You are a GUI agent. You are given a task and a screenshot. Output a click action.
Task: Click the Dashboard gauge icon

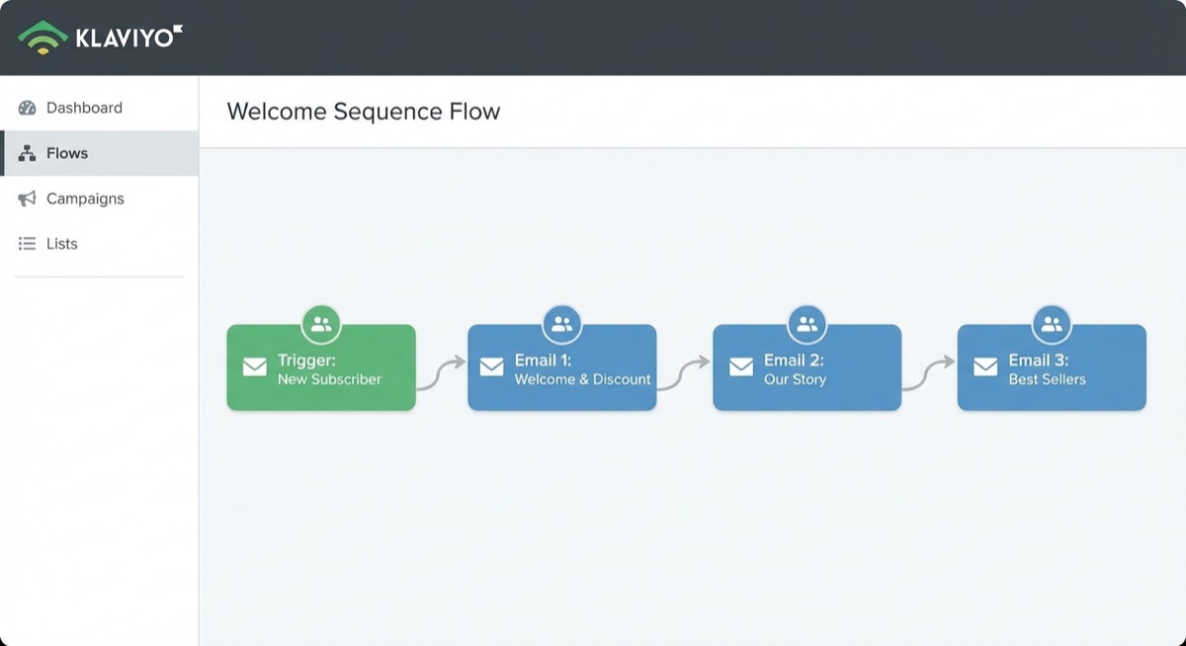pos(28,108)
